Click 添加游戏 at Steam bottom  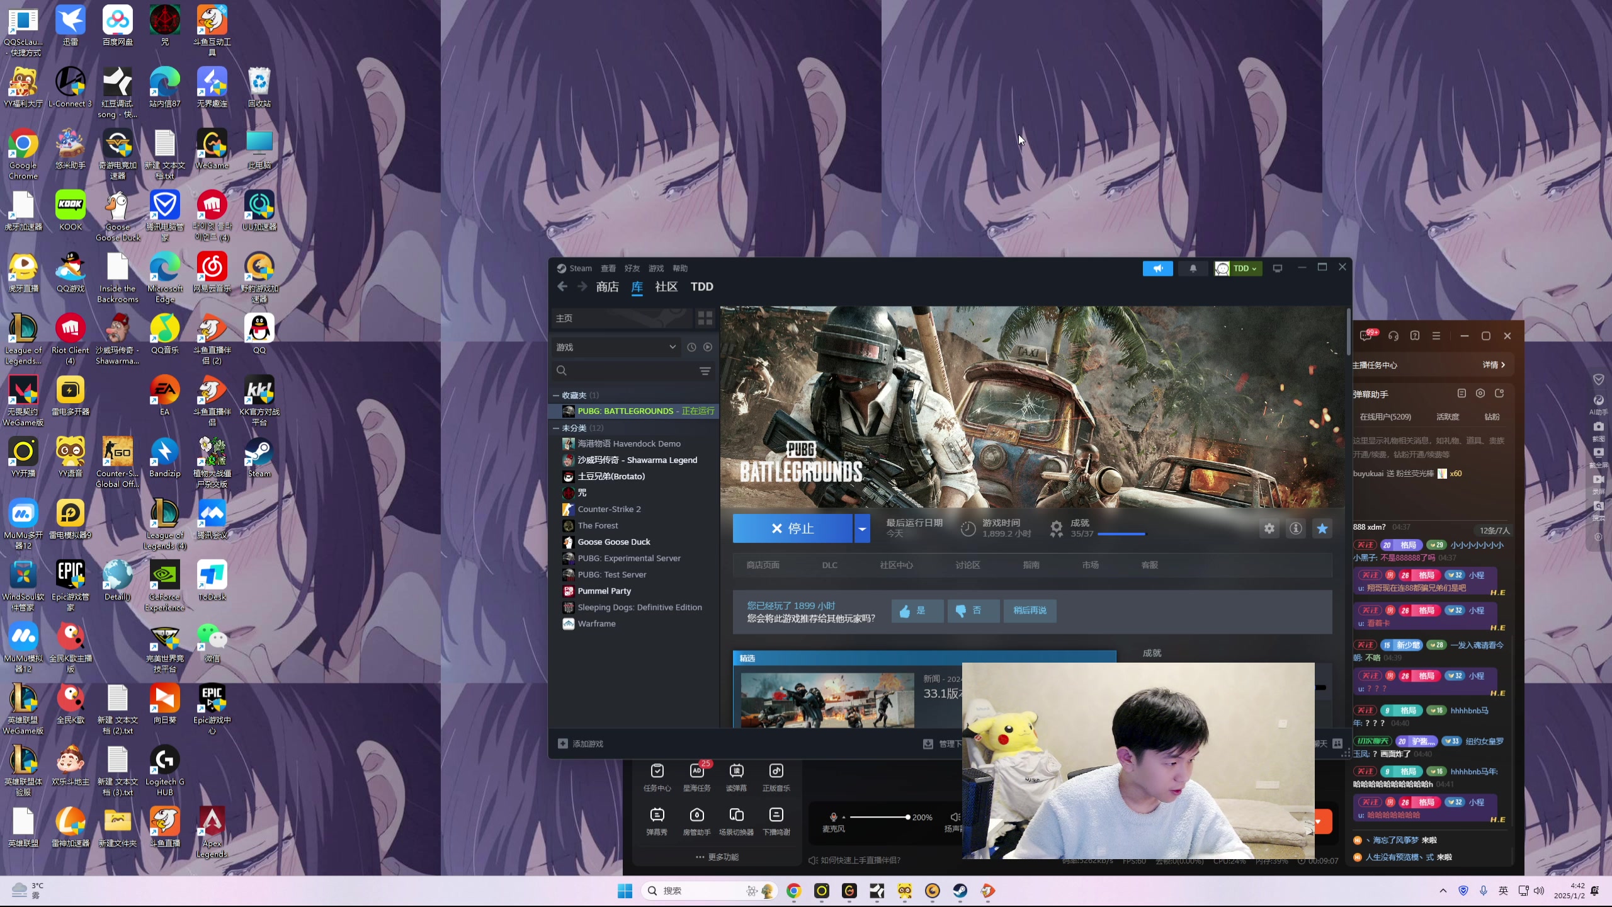[581, 744]
